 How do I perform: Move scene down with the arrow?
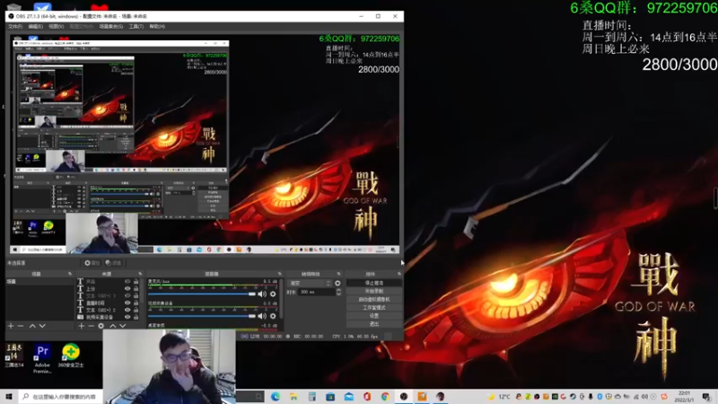coord(42,326)
